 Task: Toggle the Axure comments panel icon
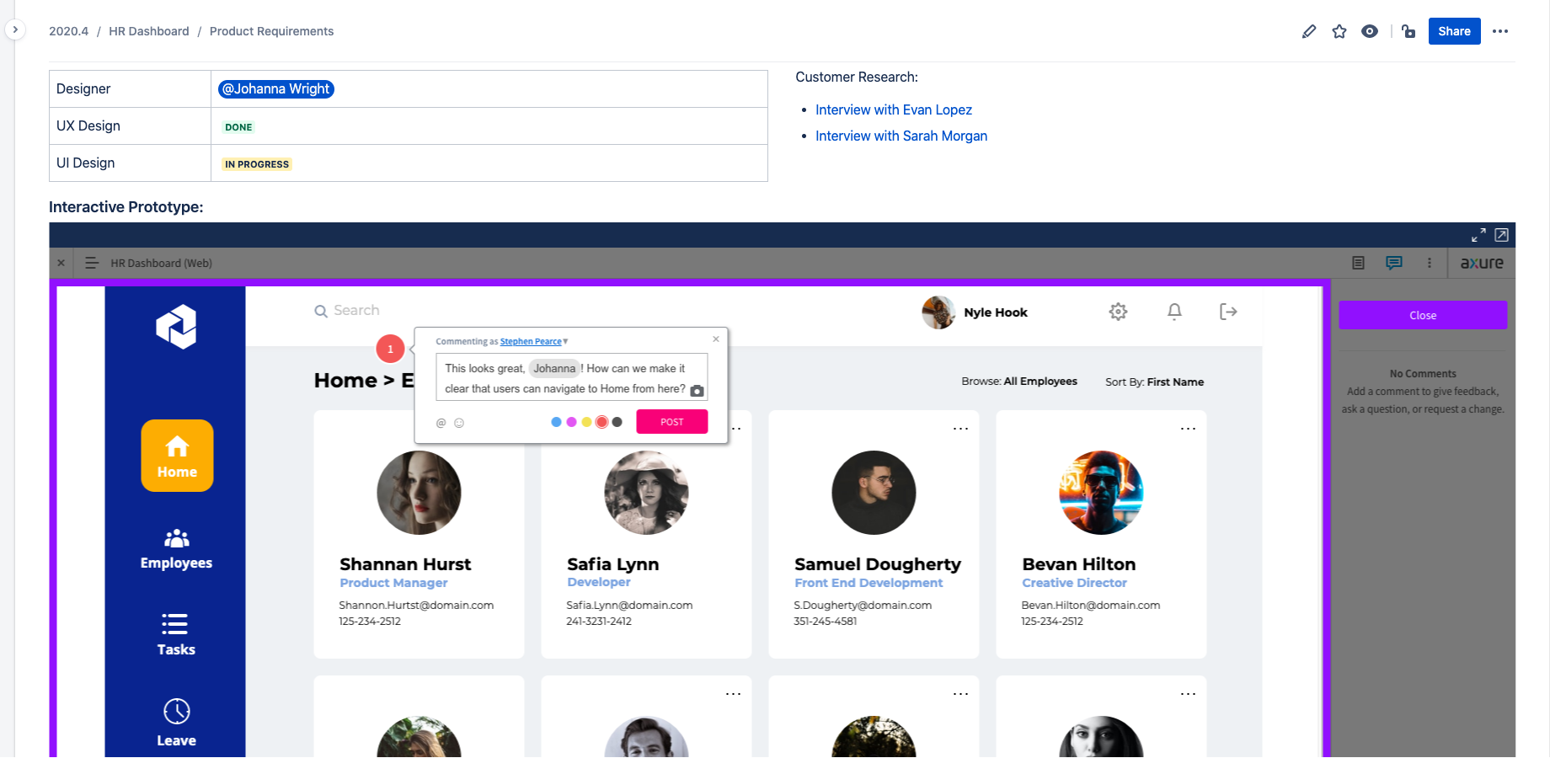[1394, 263]
